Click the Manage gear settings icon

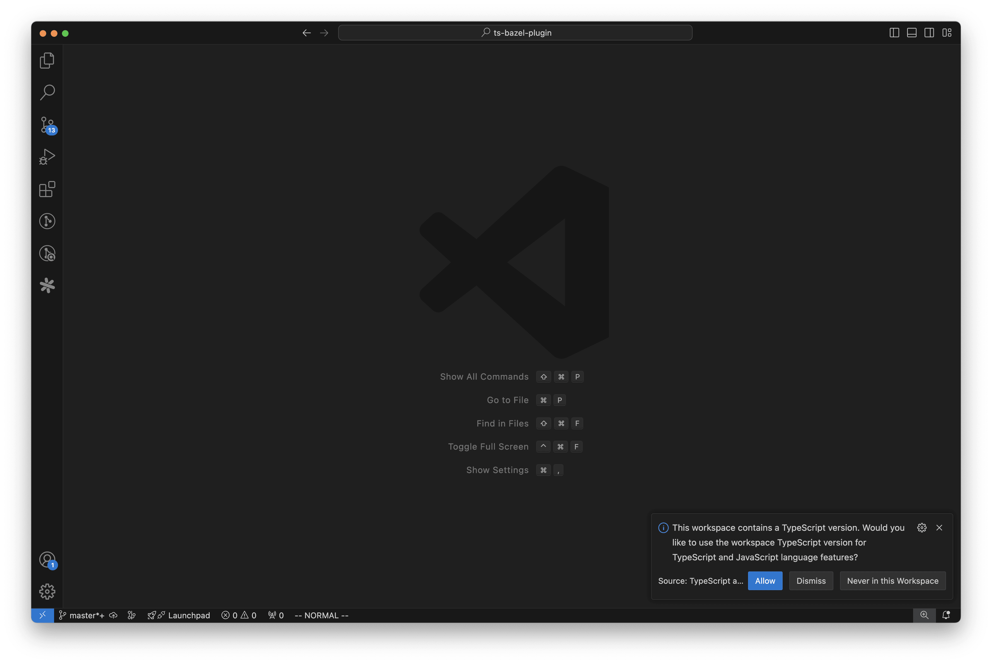pyautogui.click(x=47, y=591)
